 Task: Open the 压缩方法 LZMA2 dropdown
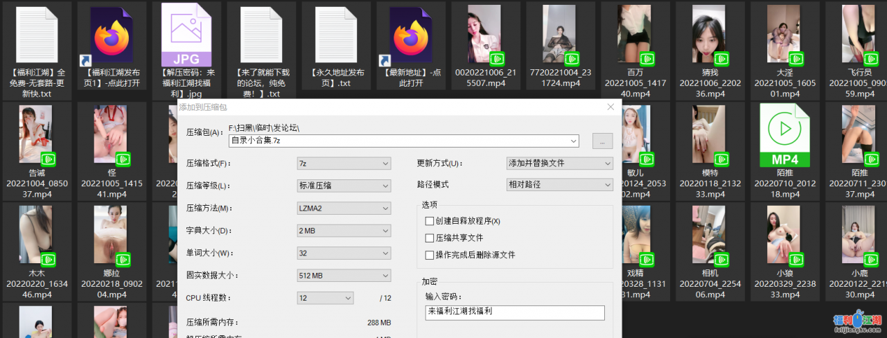coord(344,208)
